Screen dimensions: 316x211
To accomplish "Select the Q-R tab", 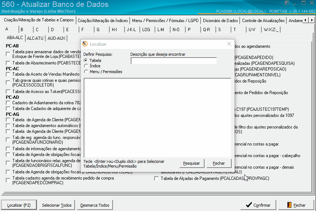I will tap(208, 30).
